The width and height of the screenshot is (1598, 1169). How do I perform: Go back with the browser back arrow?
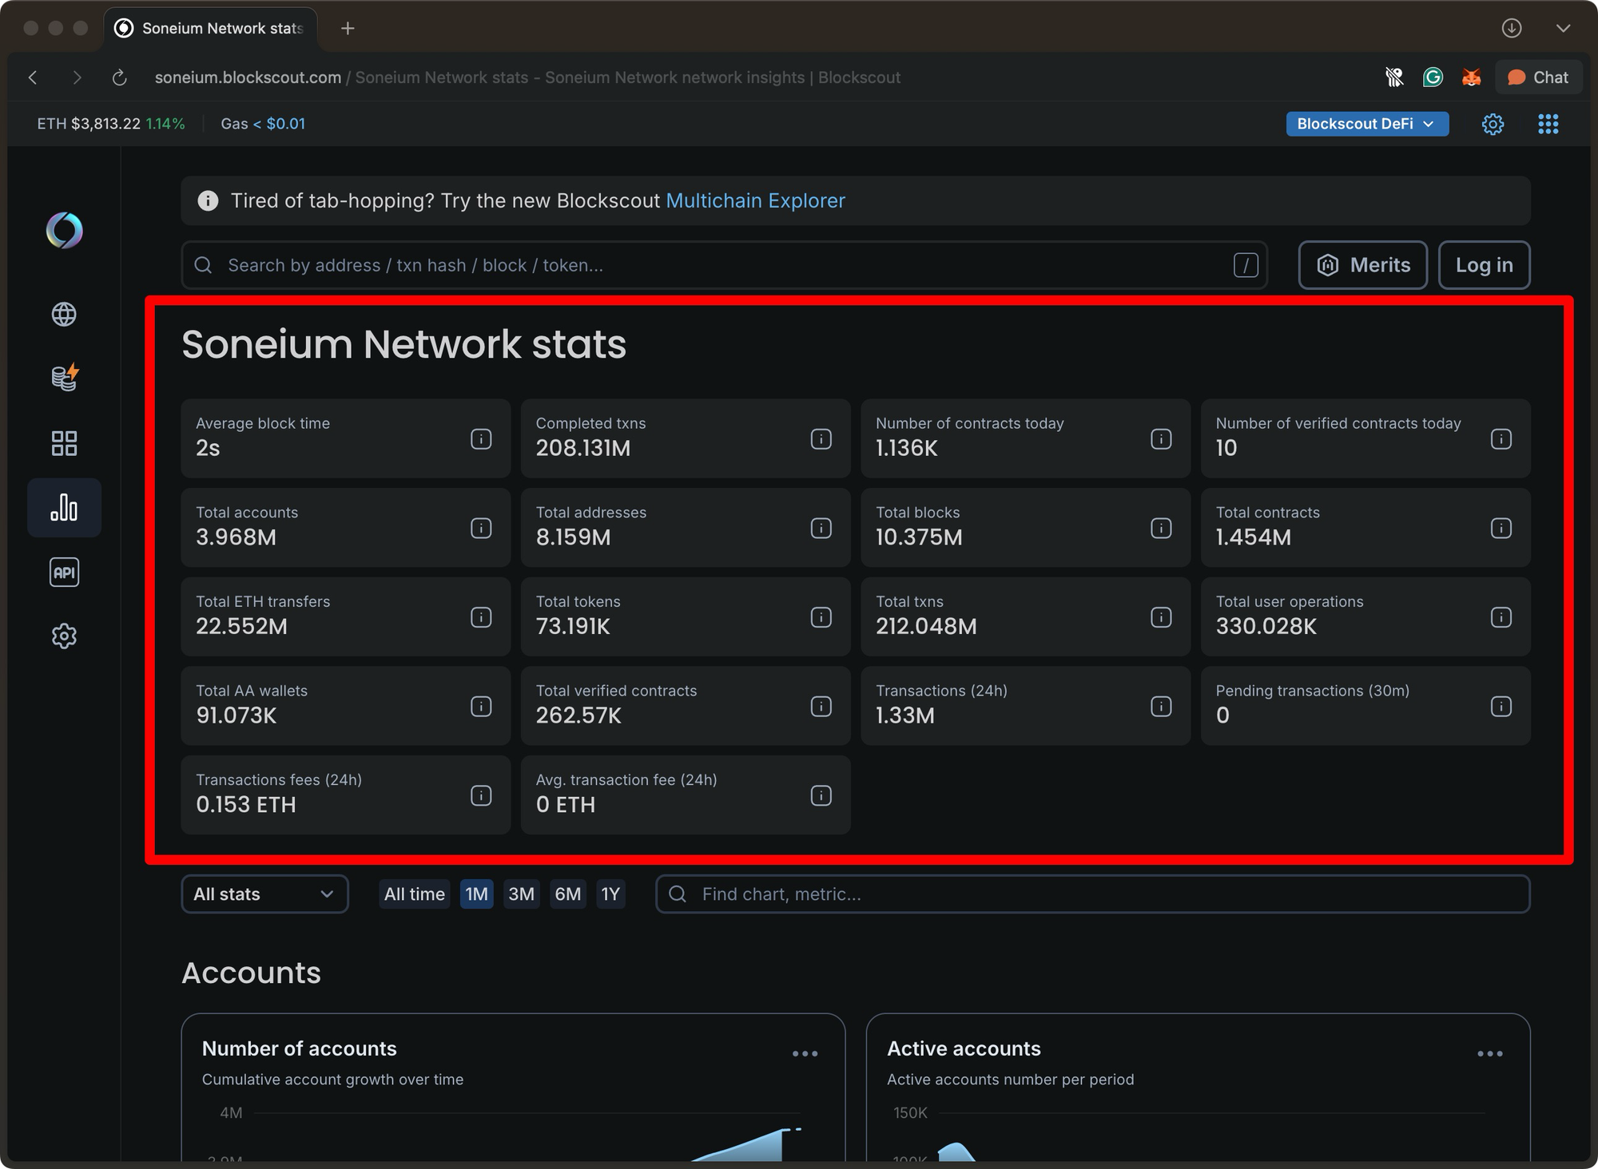pyautogui.click(x=33, y=77)
